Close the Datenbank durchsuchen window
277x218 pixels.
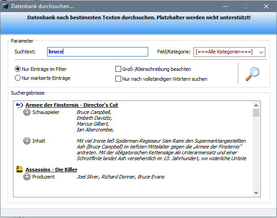coord(266,6)
